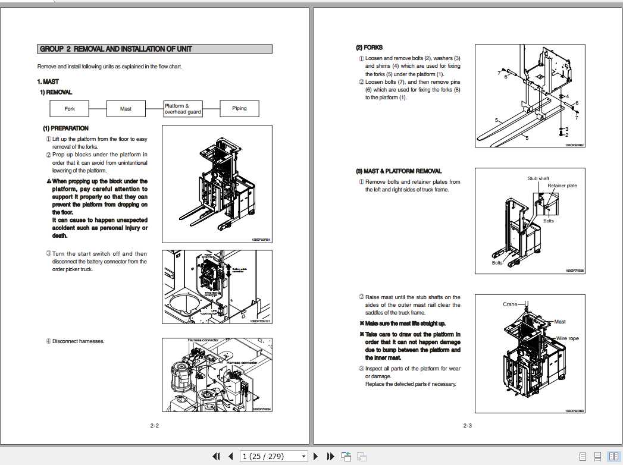Screen dimensions: 623x465
Task: Click the crane and mast diagram
Action: (x=530, y=353)
